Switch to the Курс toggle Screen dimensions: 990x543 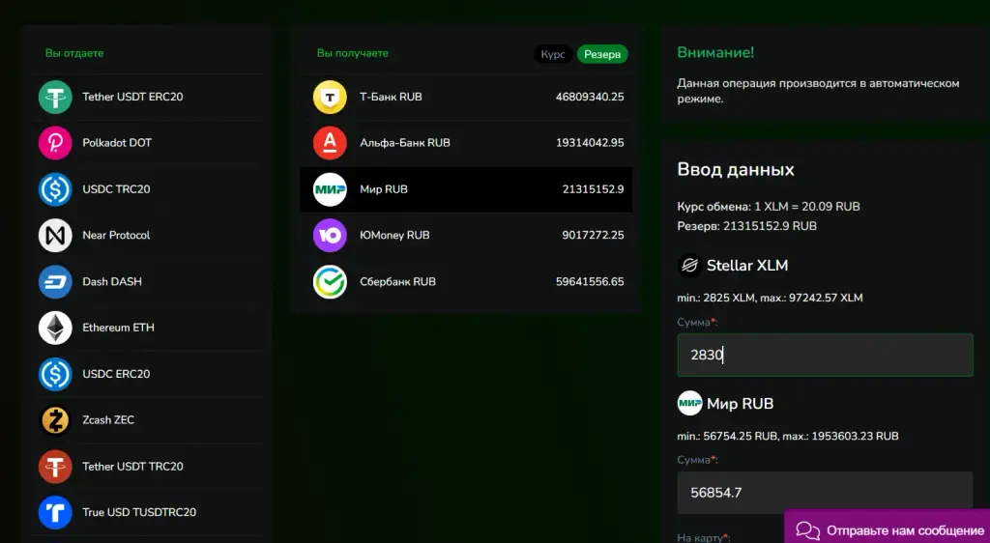tap(553, 54)
